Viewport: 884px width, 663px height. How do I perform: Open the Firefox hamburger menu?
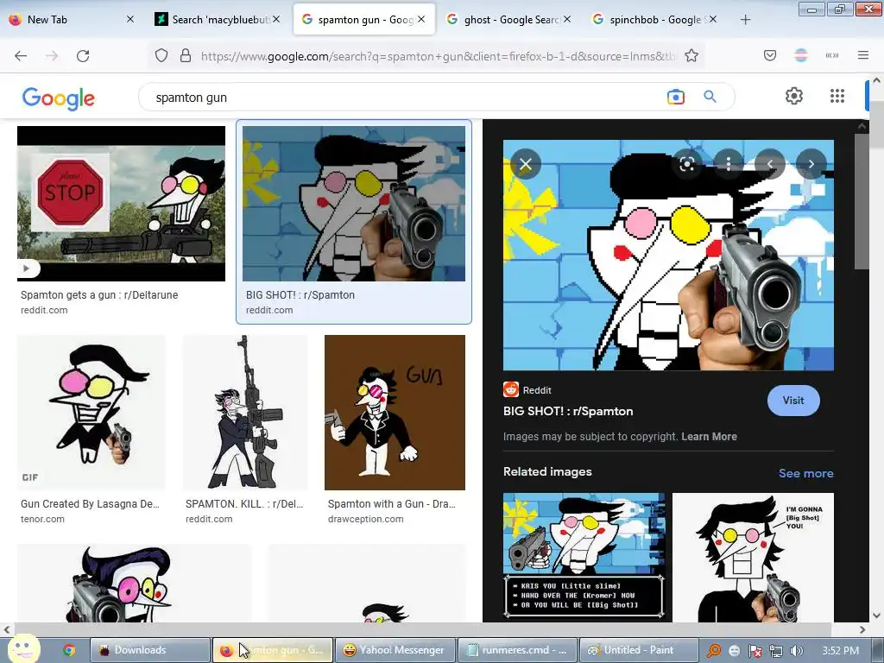(862, 55)
